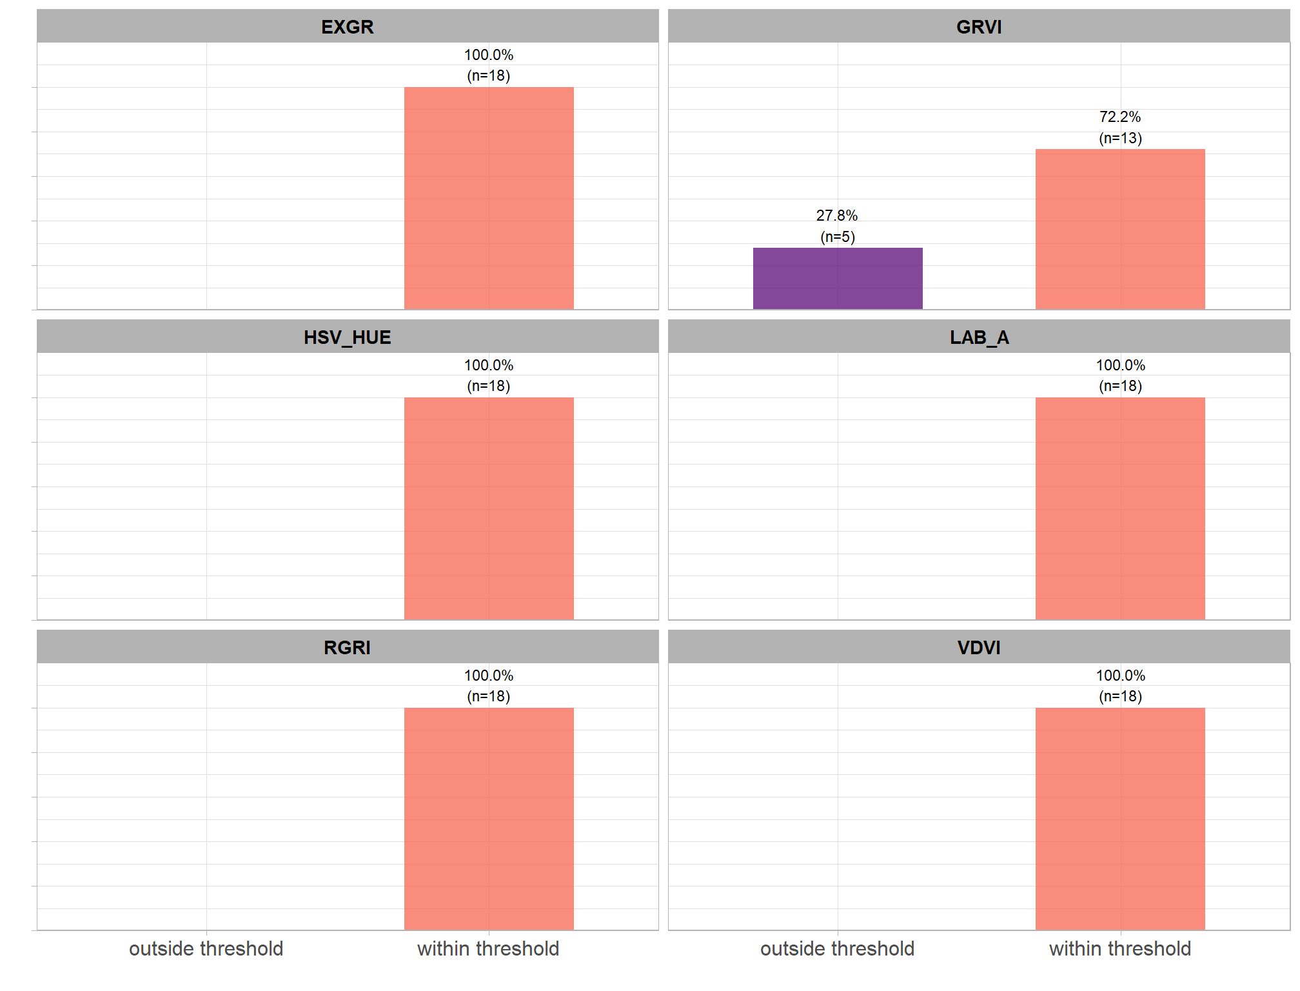Click left column's "outside threshold" axis label
1300x991 pixels.
tap(206, 948)
